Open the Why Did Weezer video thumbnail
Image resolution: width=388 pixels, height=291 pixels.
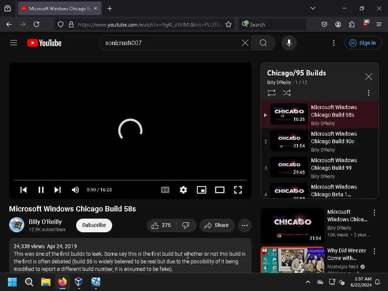(x=293, y=260)
